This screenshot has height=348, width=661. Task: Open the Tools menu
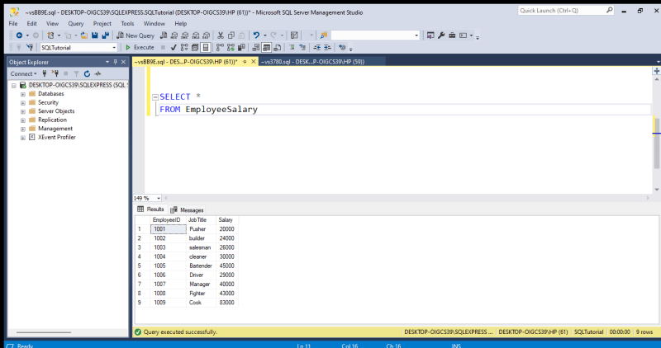(127, 24)
